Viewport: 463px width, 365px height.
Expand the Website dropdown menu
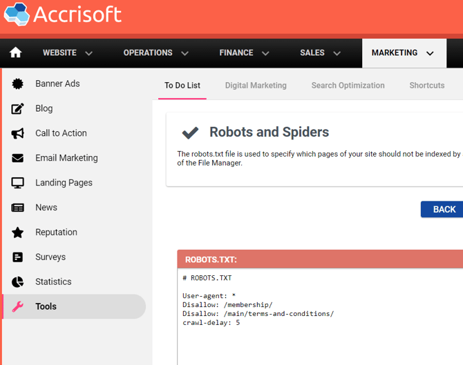(x=67, y=53)
